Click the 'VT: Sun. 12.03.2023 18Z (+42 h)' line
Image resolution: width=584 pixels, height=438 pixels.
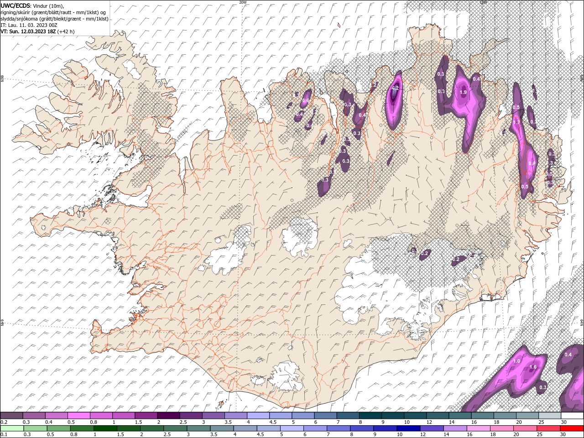coord(37,31)
